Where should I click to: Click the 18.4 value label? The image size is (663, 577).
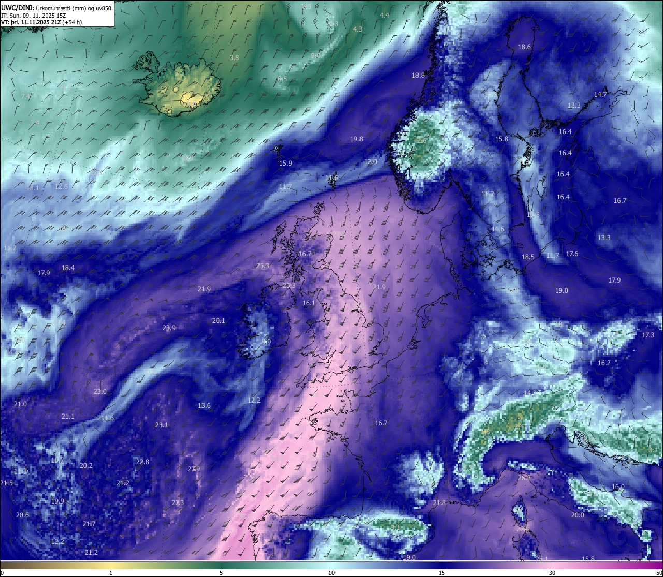68,268
